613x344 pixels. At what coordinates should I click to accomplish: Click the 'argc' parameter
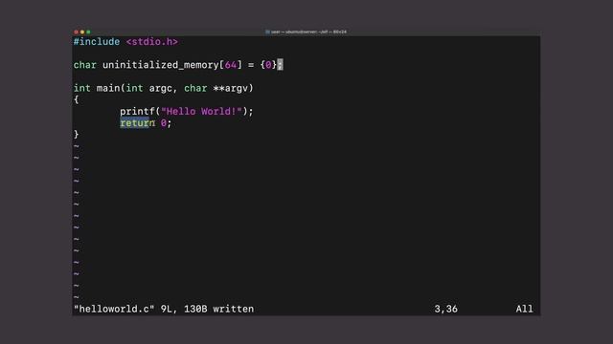pyautogui.click(x=160, y=89)
